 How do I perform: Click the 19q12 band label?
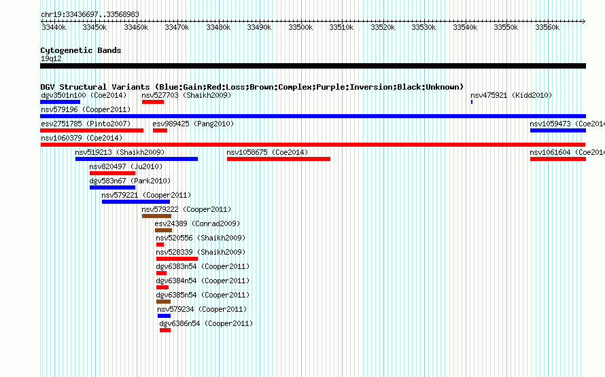(x=51, y=58)
